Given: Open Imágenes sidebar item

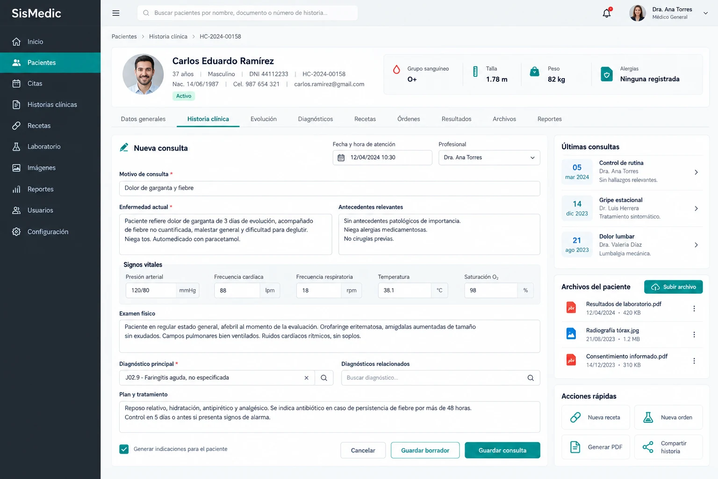Looking at the screenshot, I should 50,167.
